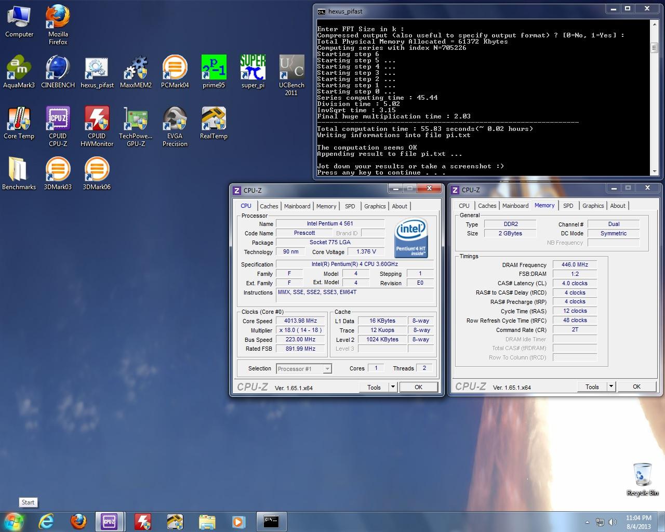Viewport: 665px width, 532px height.
Task: Click OK in the right CPU-Z Memory window
Action: tap(636, 387)
